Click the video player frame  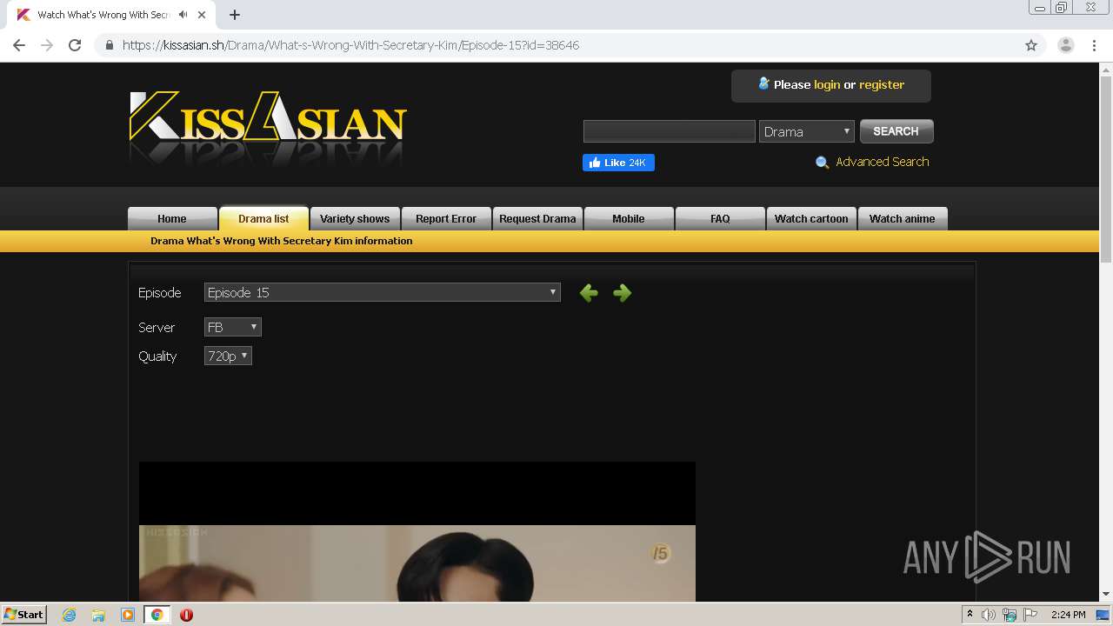point(417,531)
